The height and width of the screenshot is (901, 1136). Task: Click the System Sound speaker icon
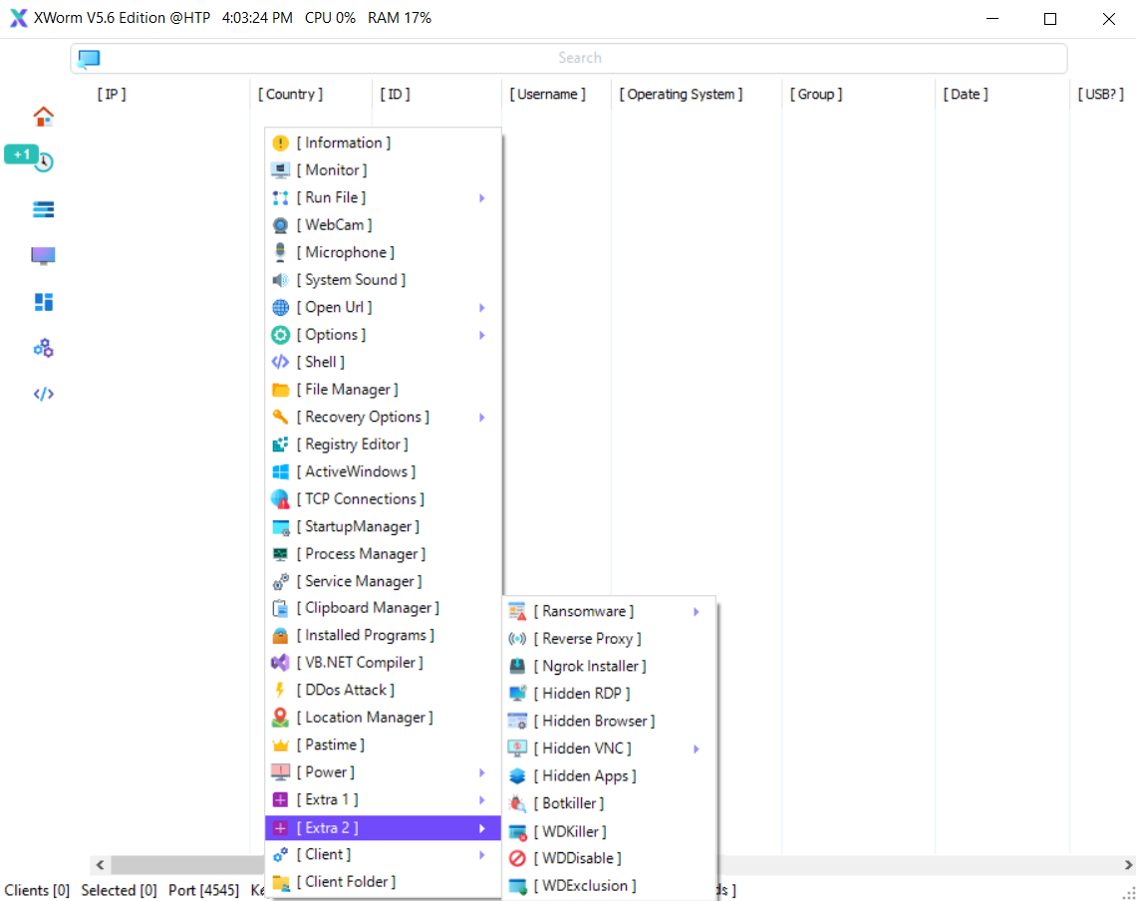tap(280, 280)
